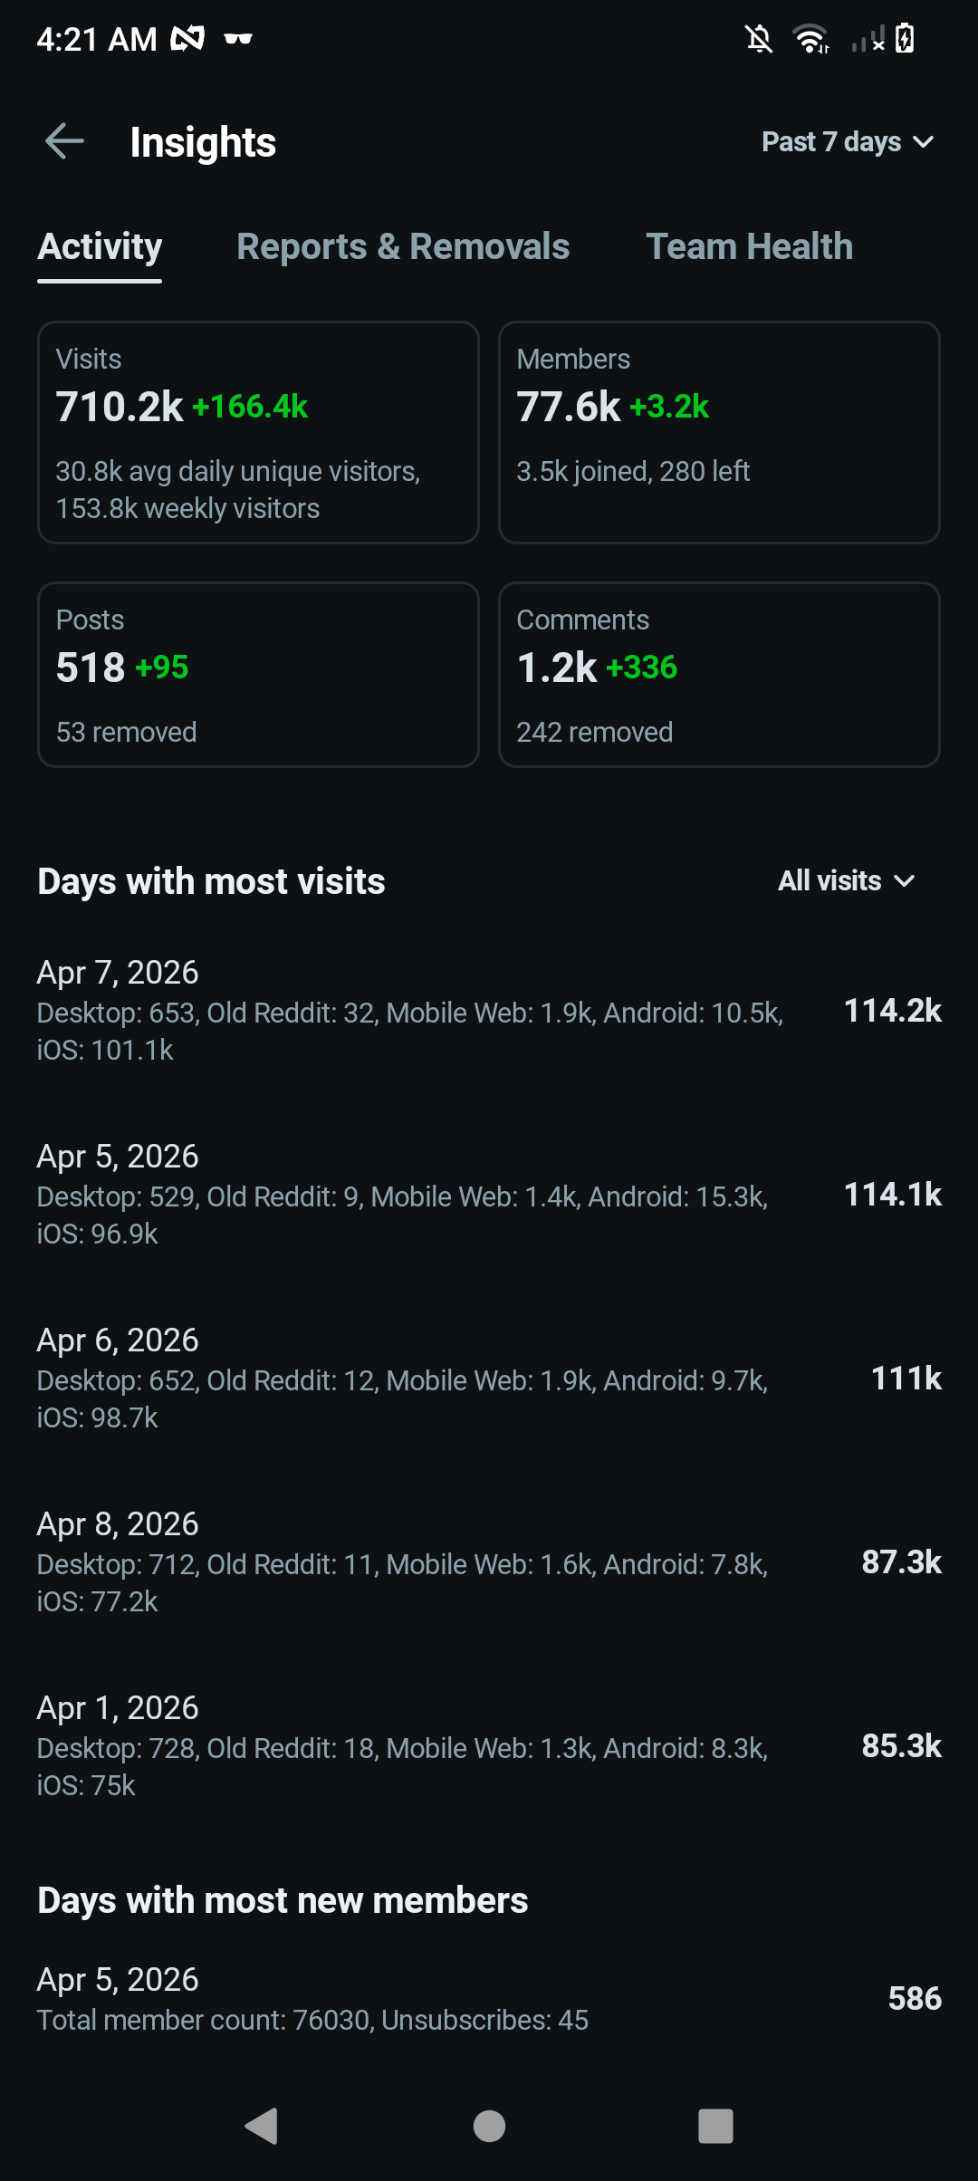This screenshot has width=978, height=2181.
Task: Tap the Apr 5 new members row
Action: 489,1999
